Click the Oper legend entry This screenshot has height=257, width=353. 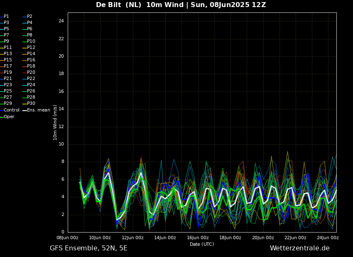(x=9, y=117)
